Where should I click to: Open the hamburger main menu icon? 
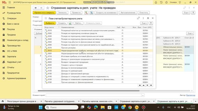click(10, 2)
